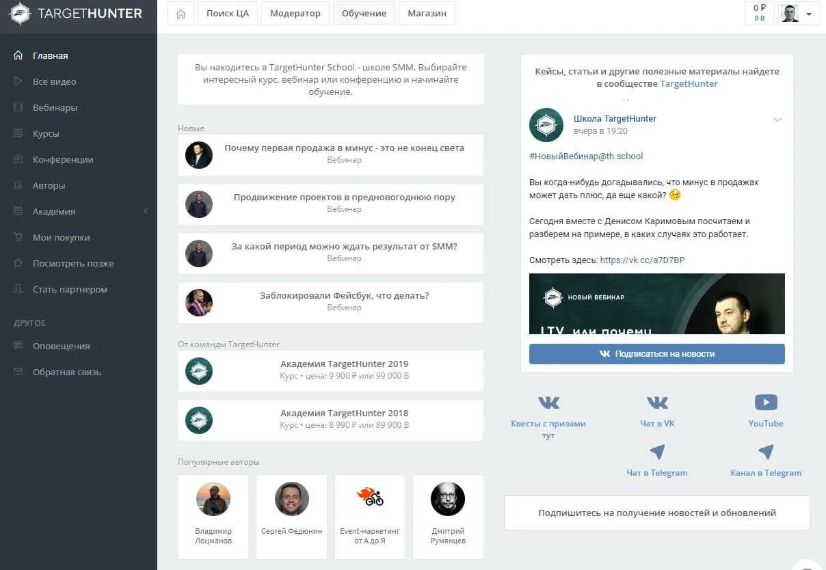Open the balance 0 ₽ button
Screen dimensions: 826x570
tap(760, 13)
